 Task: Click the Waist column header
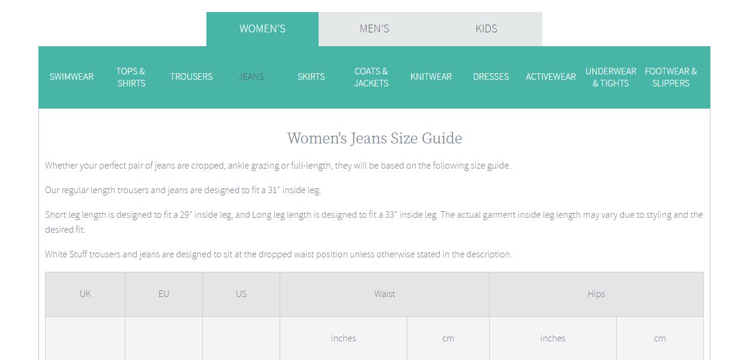tap(385, 294)
